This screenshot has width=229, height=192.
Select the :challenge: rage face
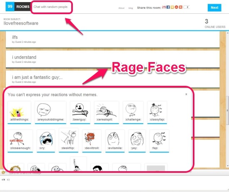point(133,112)
